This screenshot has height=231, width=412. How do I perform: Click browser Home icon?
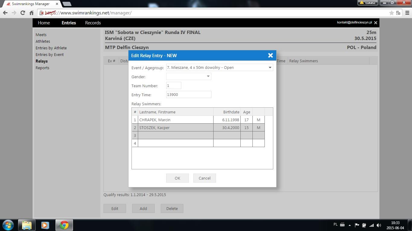point(31,13)
